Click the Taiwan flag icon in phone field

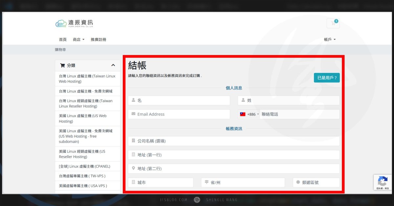(x=243, y=114)
